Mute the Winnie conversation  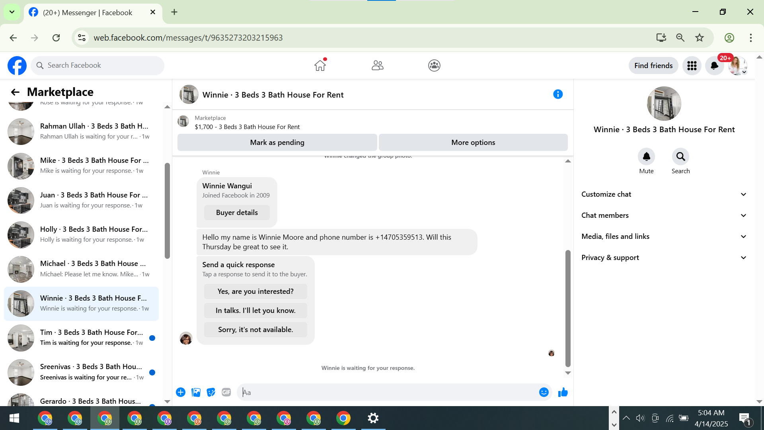point(646,157)
